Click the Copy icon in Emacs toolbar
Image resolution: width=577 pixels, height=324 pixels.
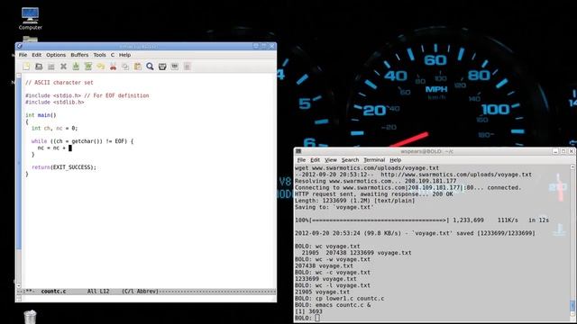coord(125,67)
